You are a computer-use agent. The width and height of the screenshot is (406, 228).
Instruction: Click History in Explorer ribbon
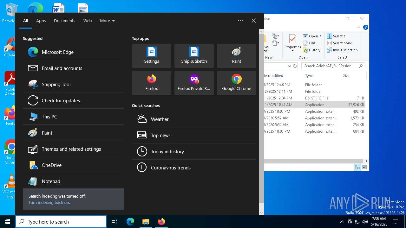click(312, 50)
